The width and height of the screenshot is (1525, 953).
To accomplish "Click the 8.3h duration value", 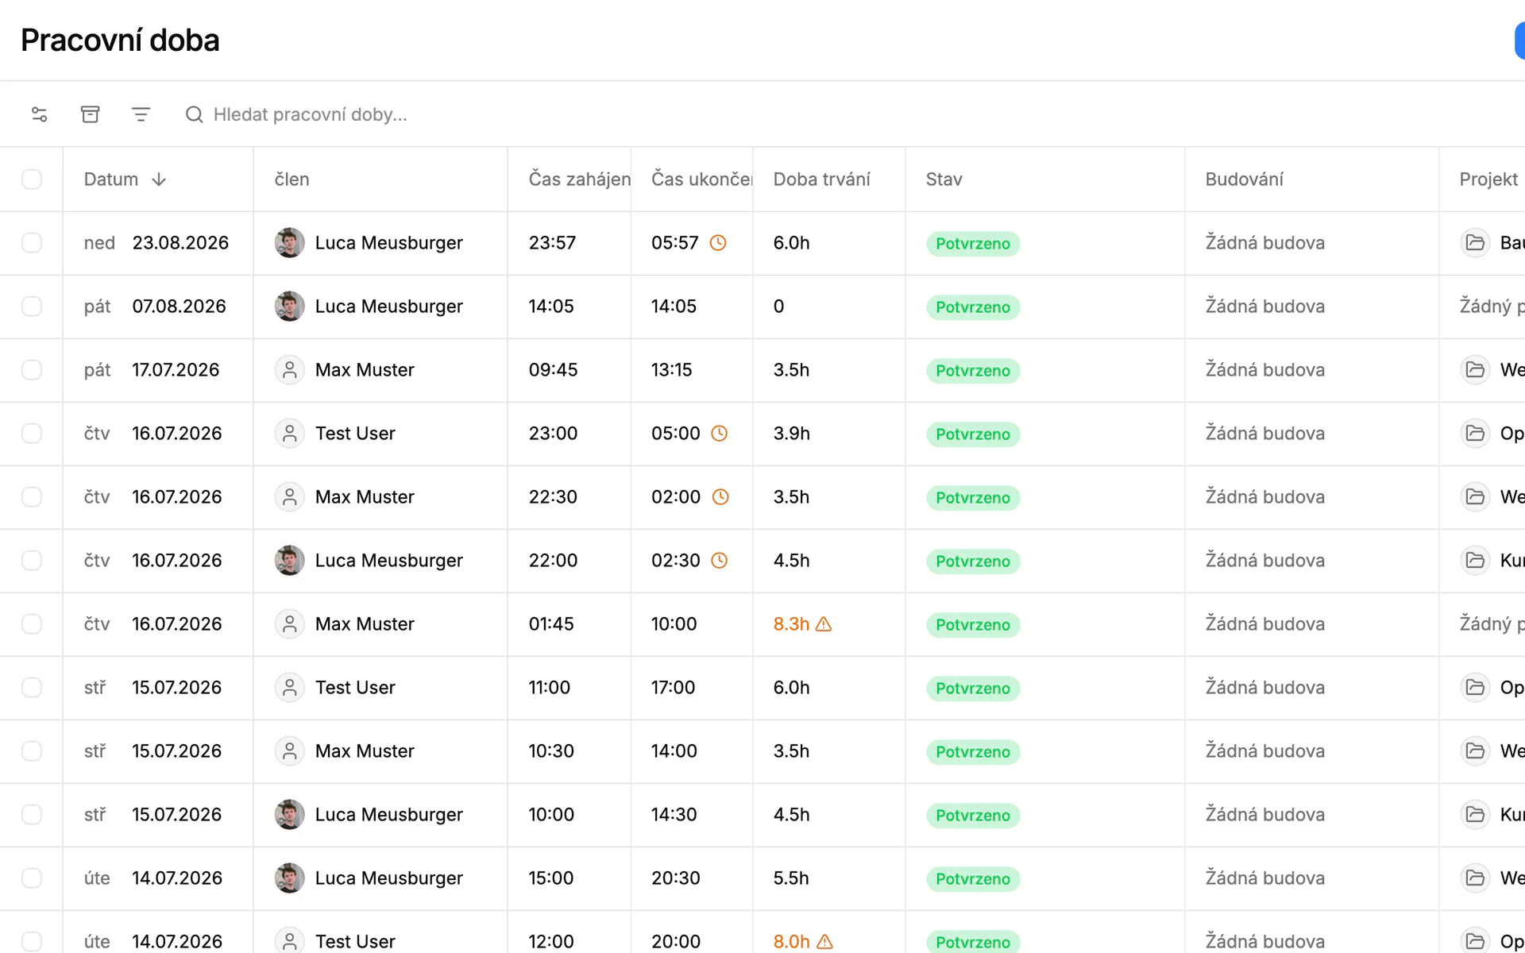I will 791,624.
